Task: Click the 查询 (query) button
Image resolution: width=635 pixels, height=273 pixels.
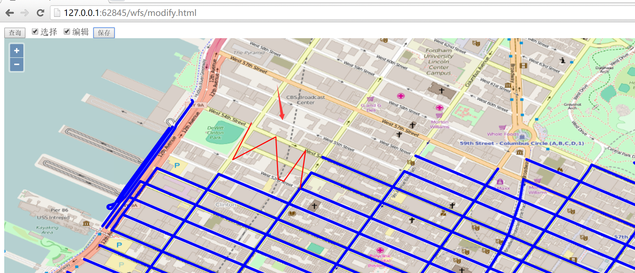Action: tap(15, 33)
